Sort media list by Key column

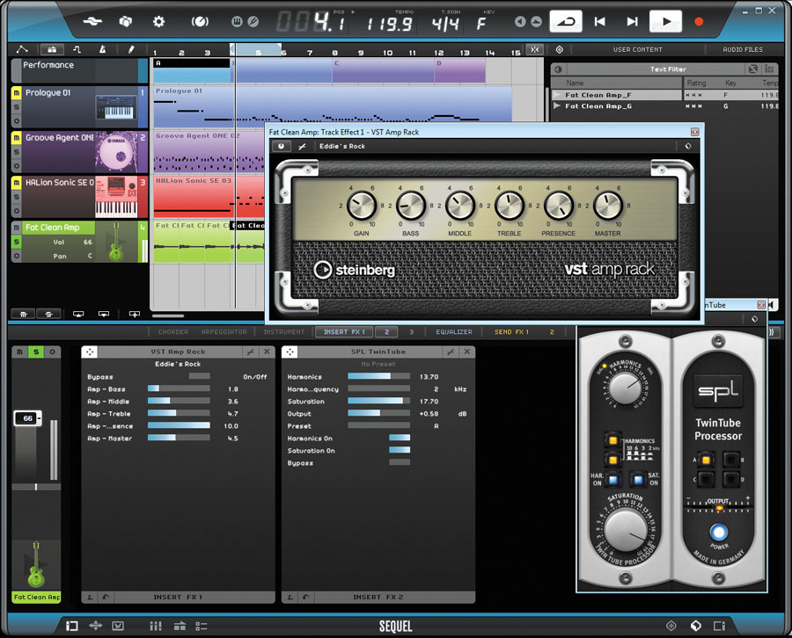[731, 83]
